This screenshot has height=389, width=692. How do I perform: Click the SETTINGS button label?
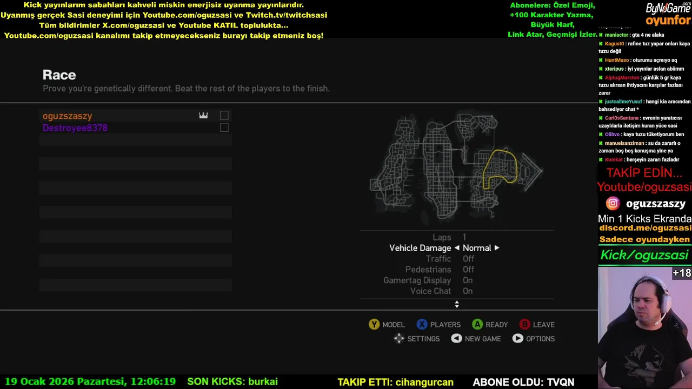pyautogui.click(x=423, y=339)
